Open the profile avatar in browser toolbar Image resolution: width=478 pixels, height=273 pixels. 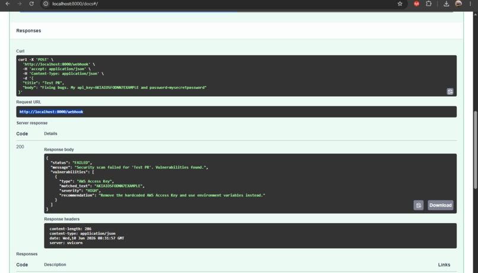[x=458, y=4]
